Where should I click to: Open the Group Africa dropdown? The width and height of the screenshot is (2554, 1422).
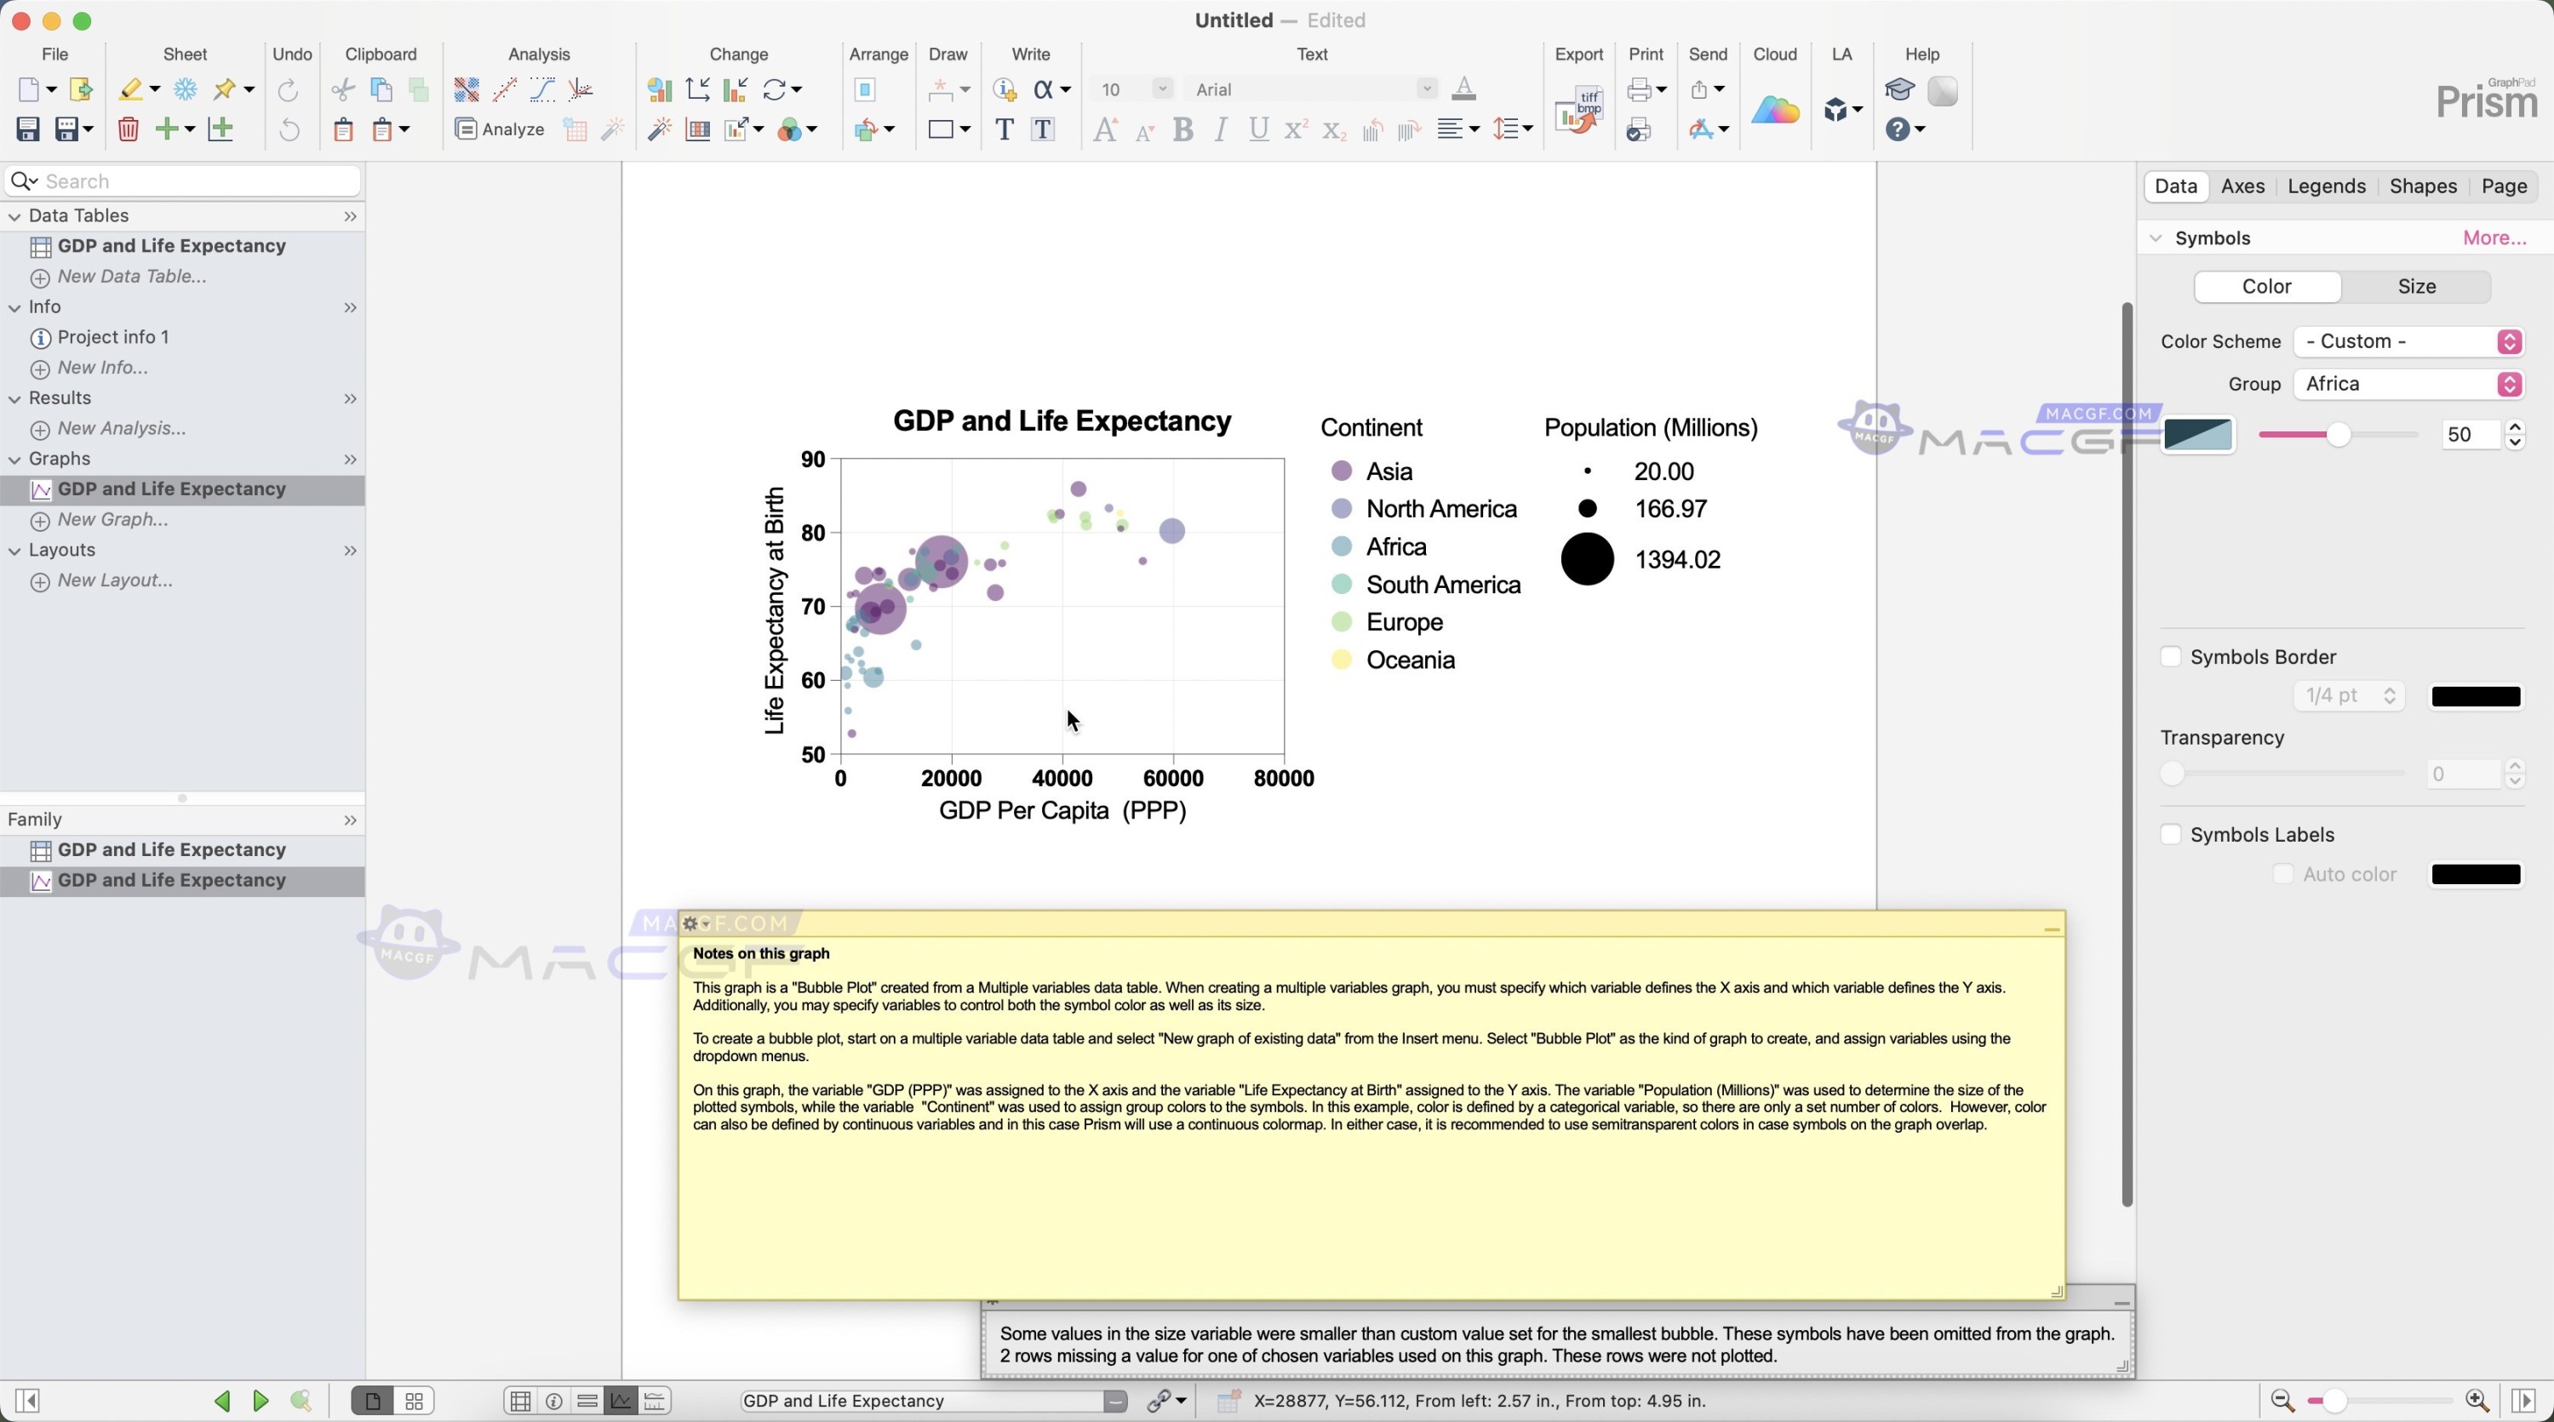(x=2408, y=385)
